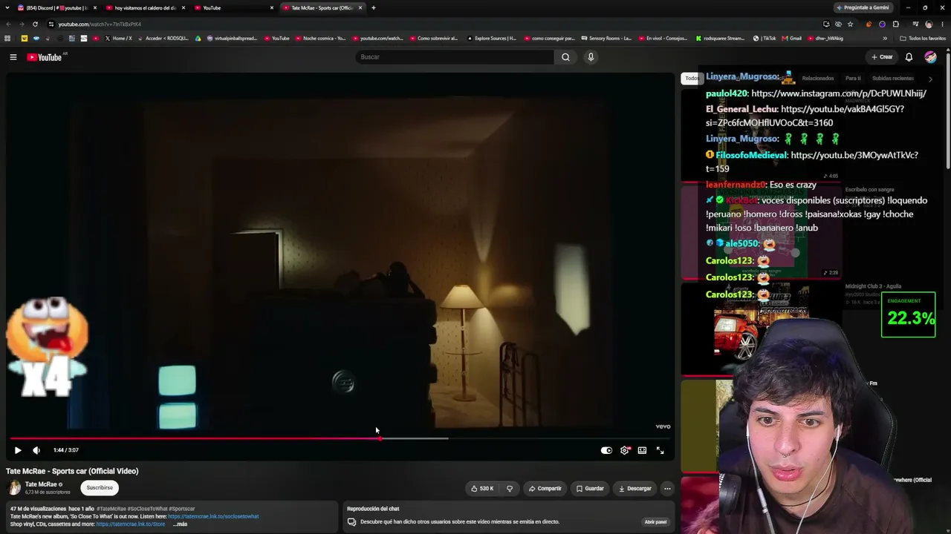Open the player settings gear
This screenshot has width=951, height=534.
point(625,450)
